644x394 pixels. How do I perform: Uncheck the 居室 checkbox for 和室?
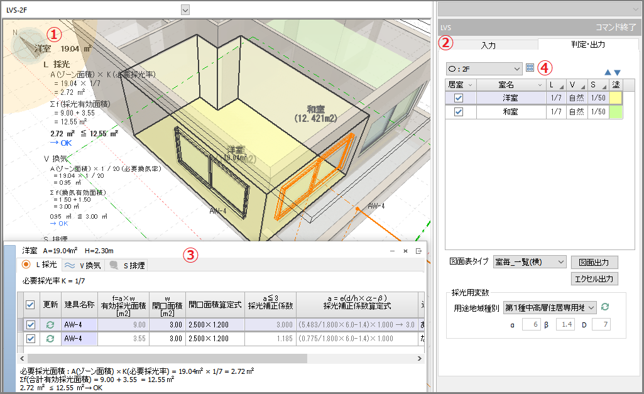pos(459,112)
